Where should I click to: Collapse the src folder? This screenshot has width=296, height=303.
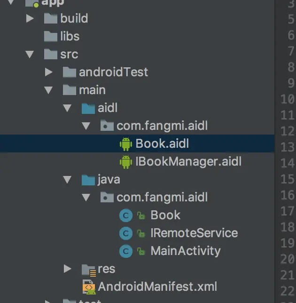coord(31,55)
